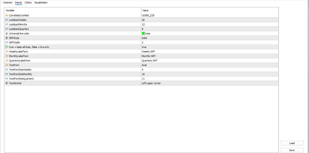Click the MonthlyLabelText string icon
The height and width of the screenshot is (153, 309).
click(7, 56)
